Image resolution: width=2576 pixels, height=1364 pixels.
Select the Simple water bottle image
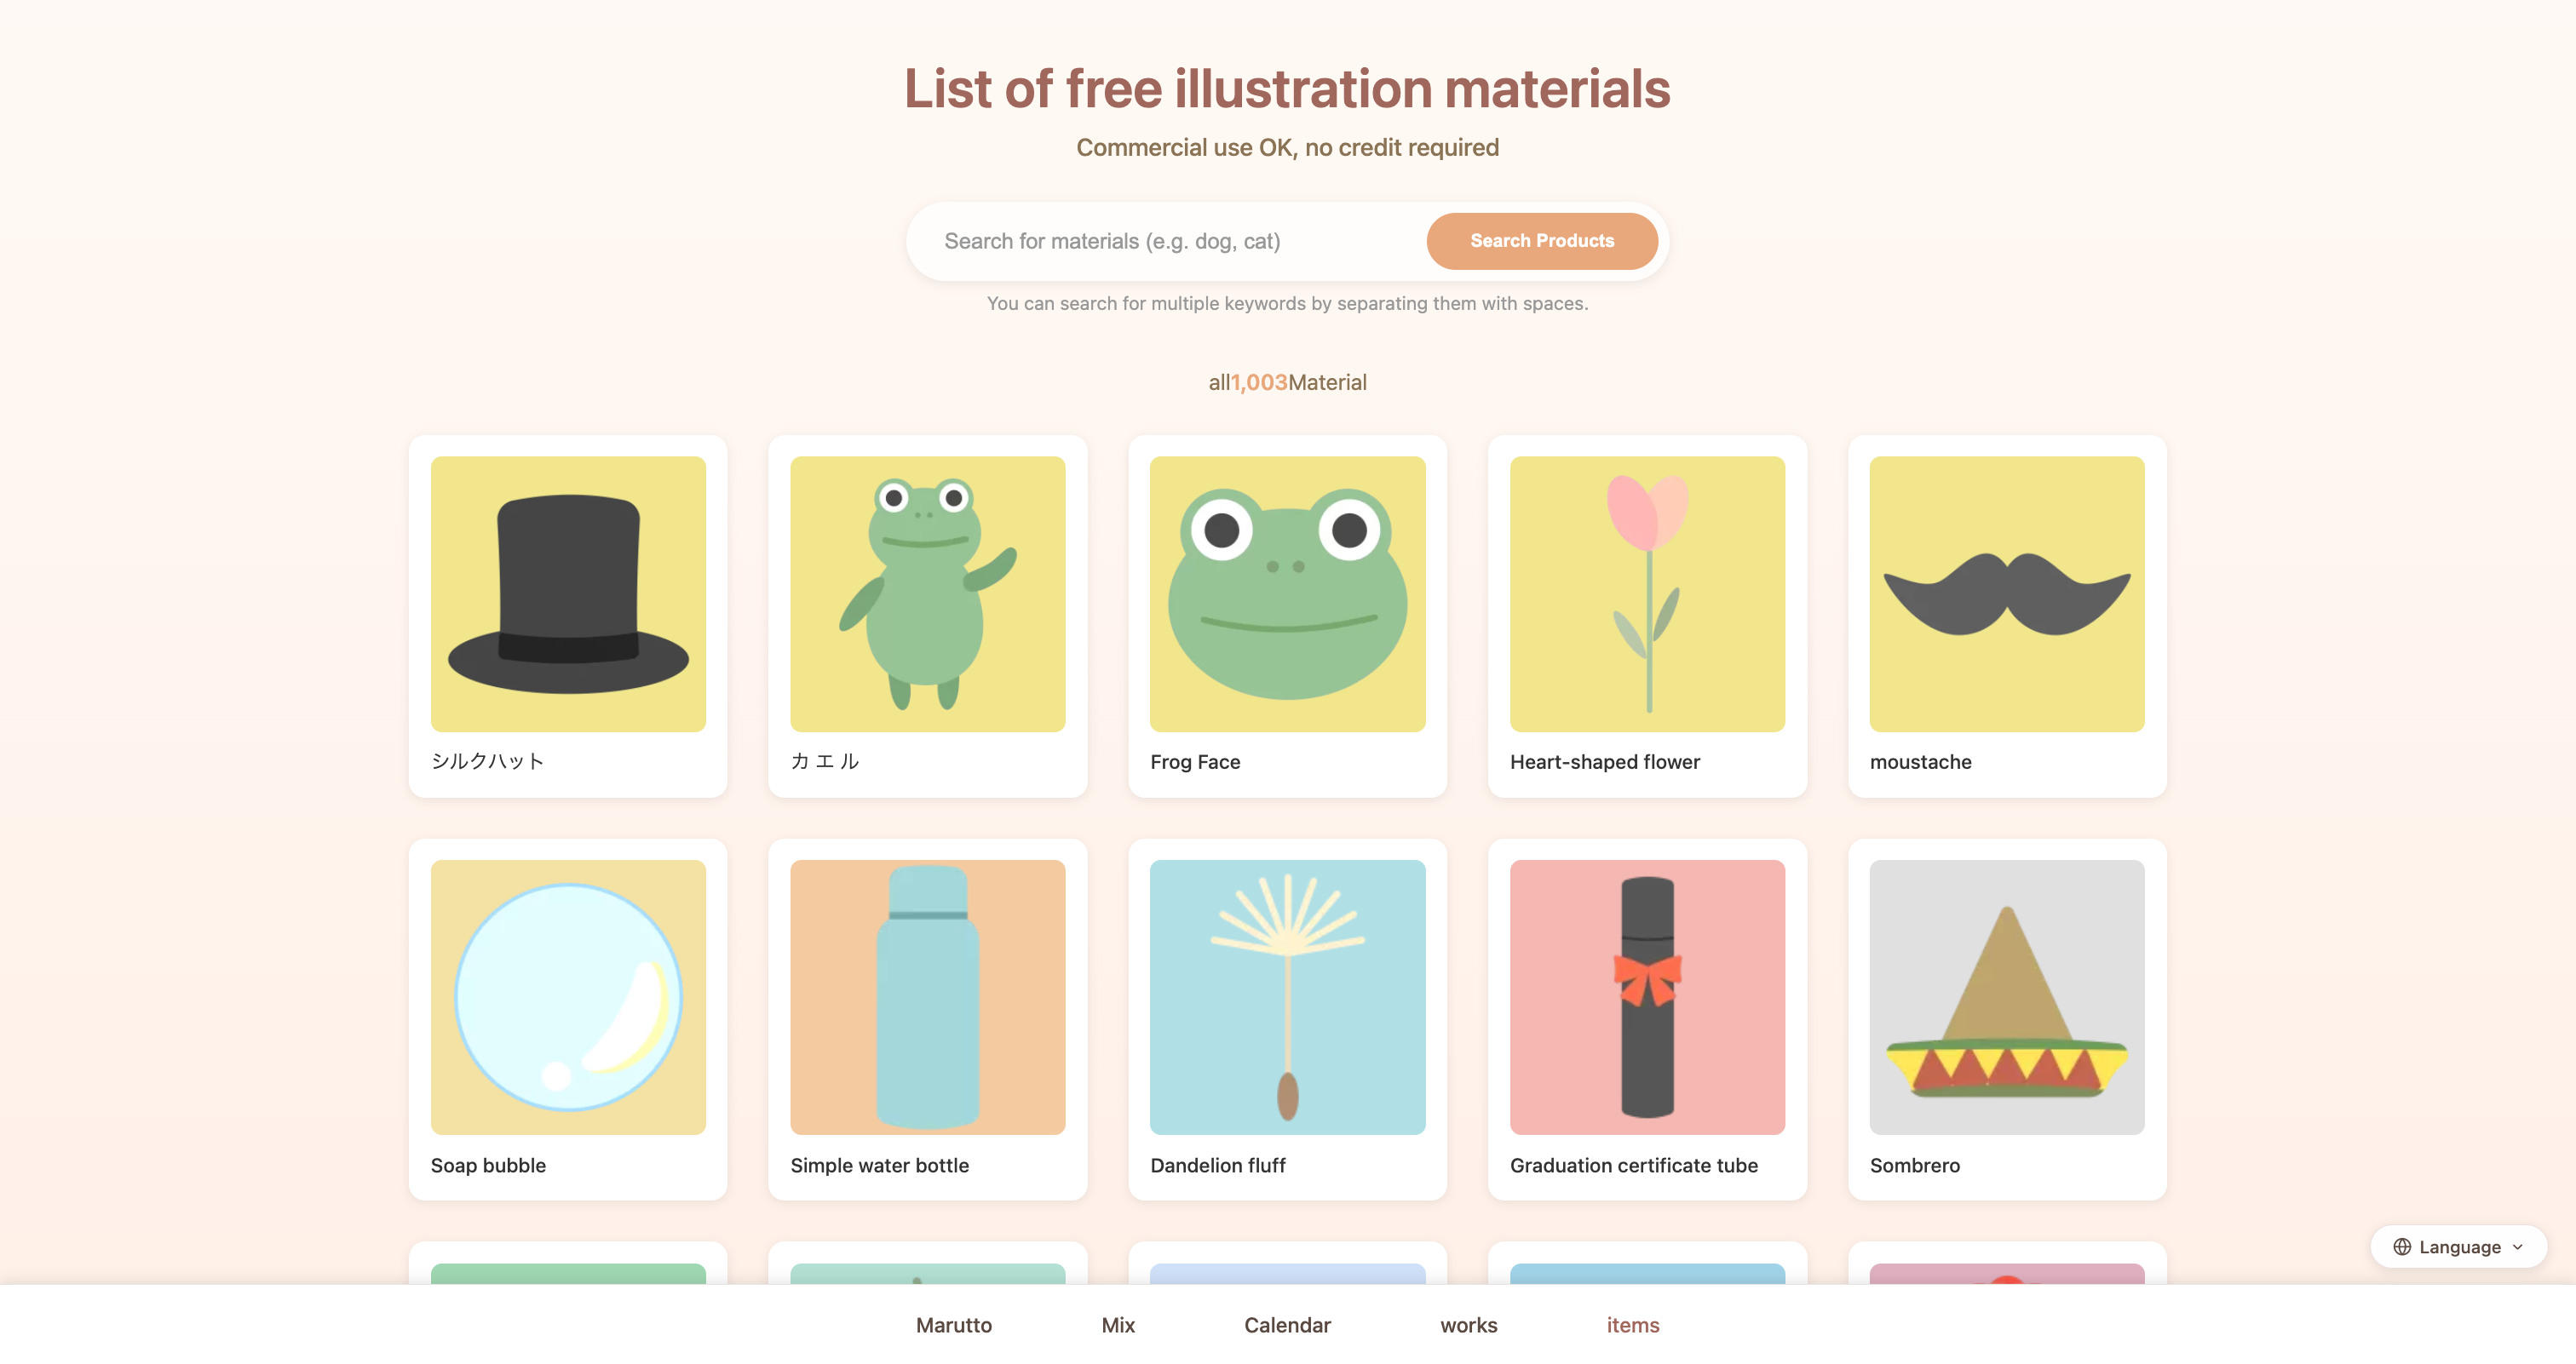(x=927, y=997)
